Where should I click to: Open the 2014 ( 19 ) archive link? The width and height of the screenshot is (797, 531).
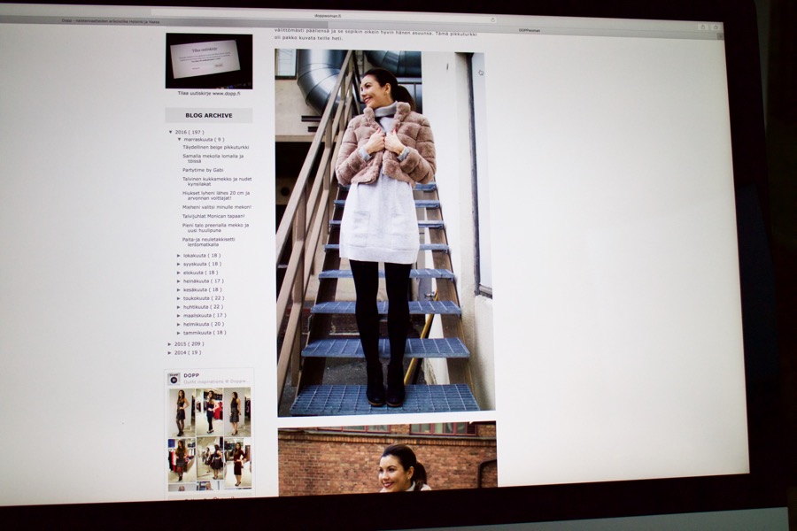pos(188,352)
